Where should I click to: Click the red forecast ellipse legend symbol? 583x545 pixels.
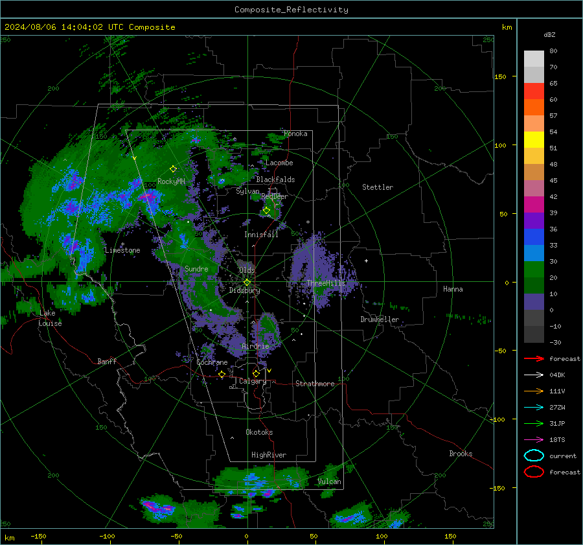point(534,472)
